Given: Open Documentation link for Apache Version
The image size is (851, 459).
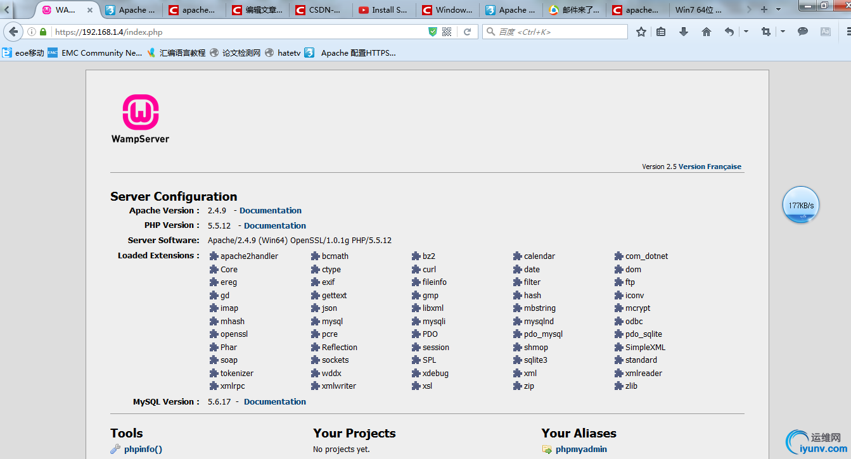Looking at the screenshot, I should (x=271, y=211).
